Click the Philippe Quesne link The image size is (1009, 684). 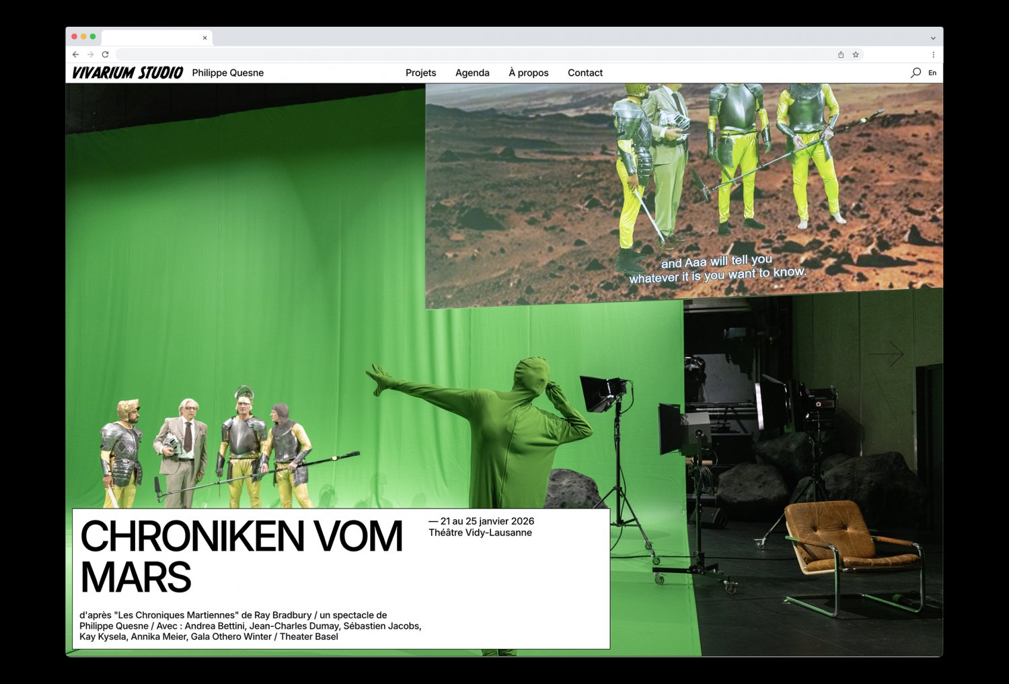tap(228, 73)
